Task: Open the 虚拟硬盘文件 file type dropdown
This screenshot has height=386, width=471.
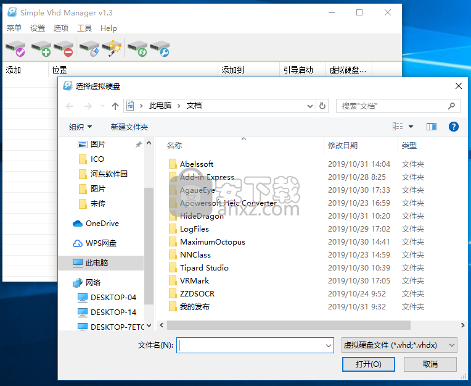Action: 399,345
